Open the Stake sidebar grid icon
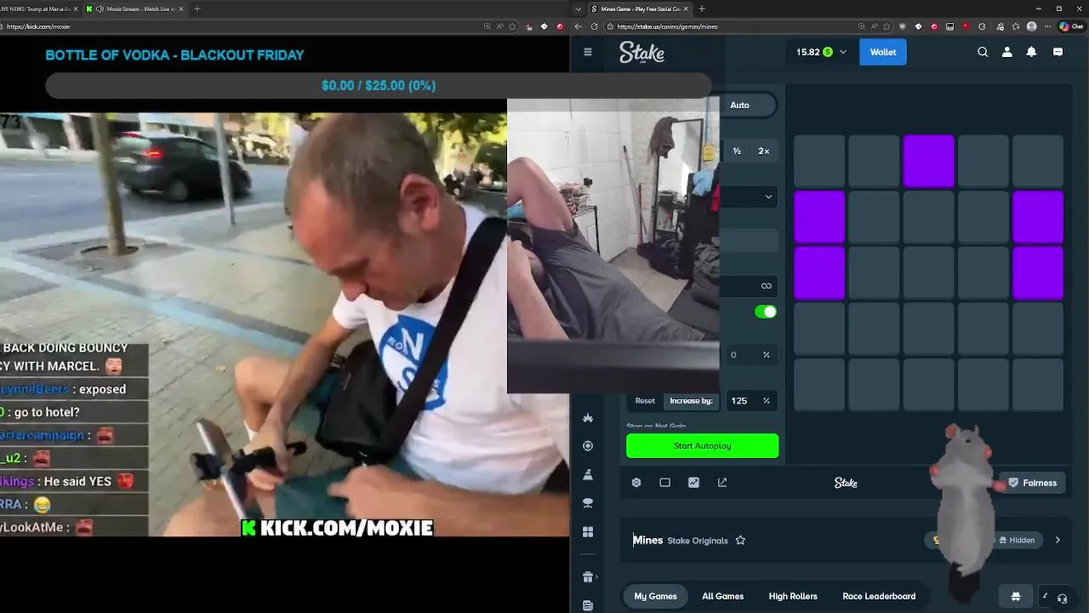Screen dimensions: 1089x613 click(587, 531)
